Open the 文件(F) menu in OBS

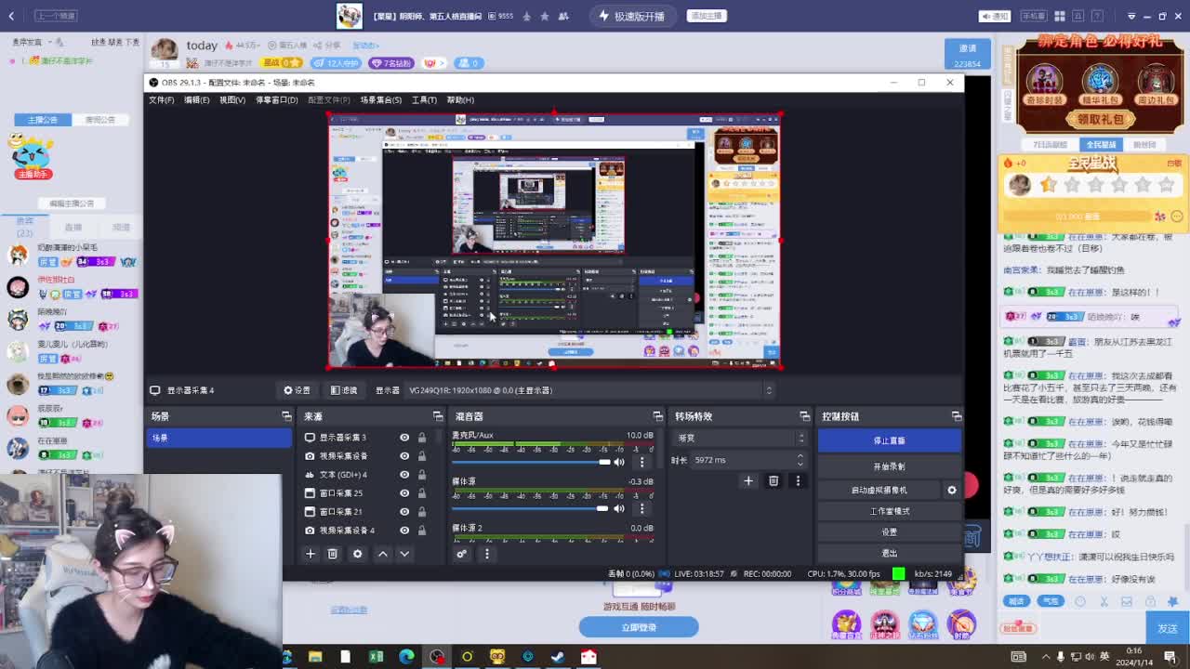(x=161, y=99)
